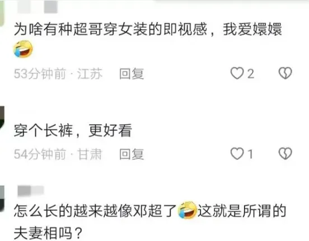Select comment starting 为啥有种超哥穿女装
The width and height of the screenshot is (309, 241).
click(x=148, y=40)
